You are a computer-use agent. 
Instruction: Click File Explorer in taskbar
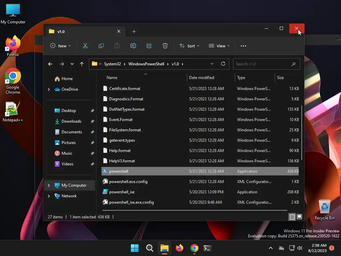pos(165,248)
